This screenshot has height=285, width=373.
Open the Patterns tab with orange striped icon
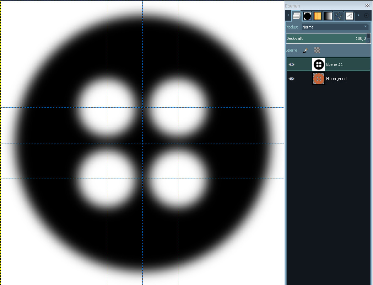pos(318,16)
